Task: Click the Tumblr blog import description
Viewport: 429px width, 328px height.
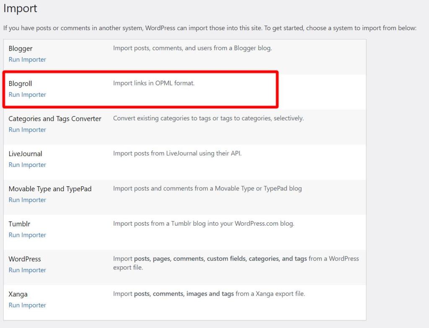Action: (x=204, y=224)
